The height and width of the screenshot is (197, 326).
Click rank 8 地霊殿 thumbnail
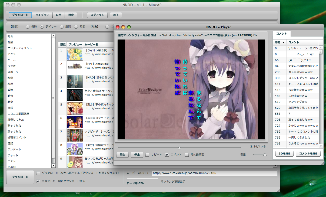(x=75, y=149)
